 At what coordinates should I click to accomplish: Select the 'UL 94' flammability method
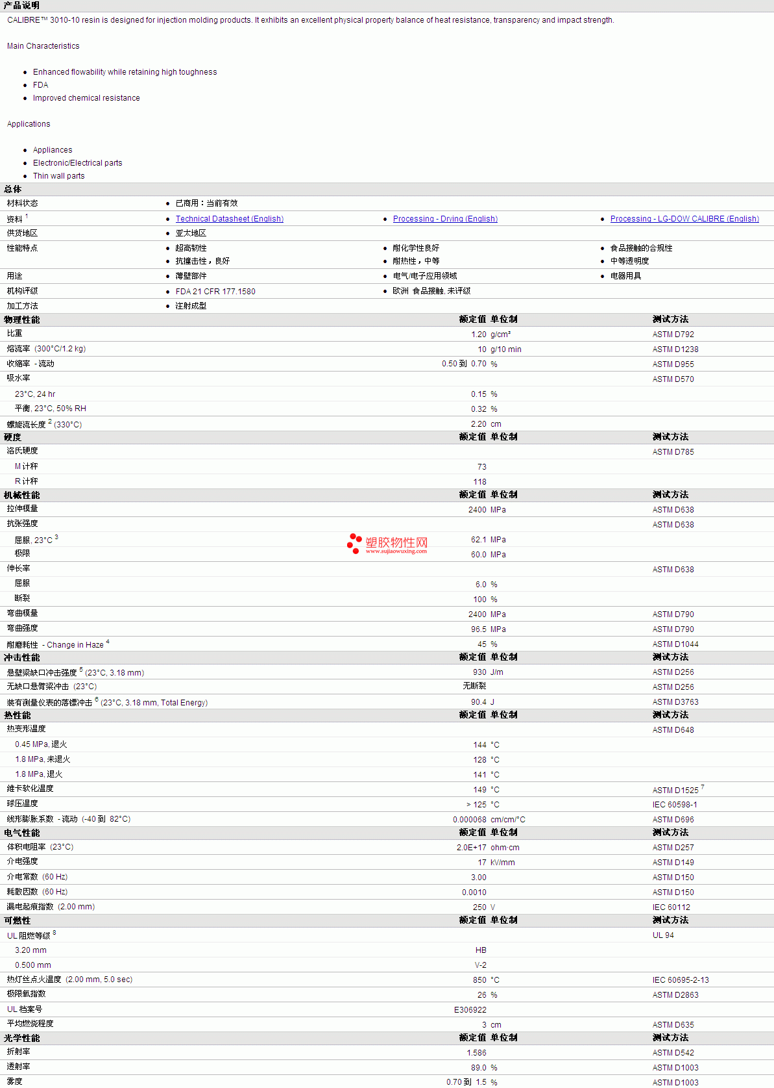click(663, 935)
